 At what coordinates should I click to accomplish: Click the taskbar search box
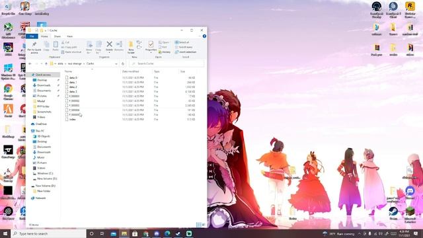[x=48, y=233]
